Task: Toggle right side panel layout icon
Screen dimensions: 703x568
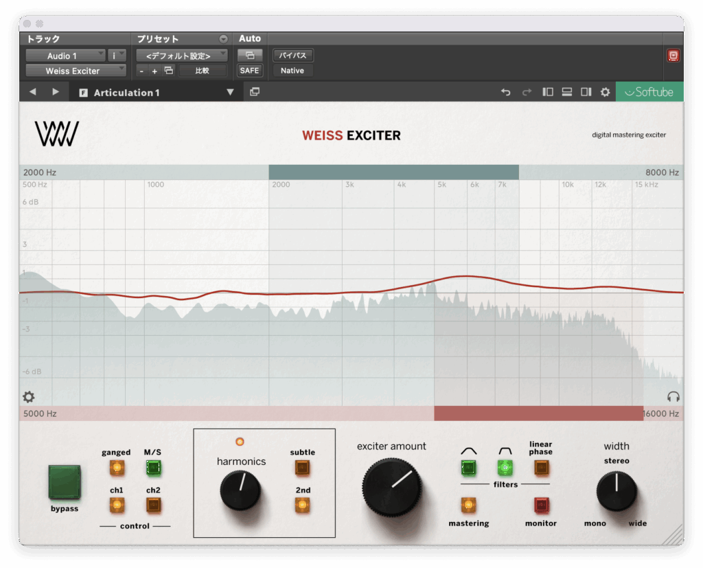Action: pos(586,92)
